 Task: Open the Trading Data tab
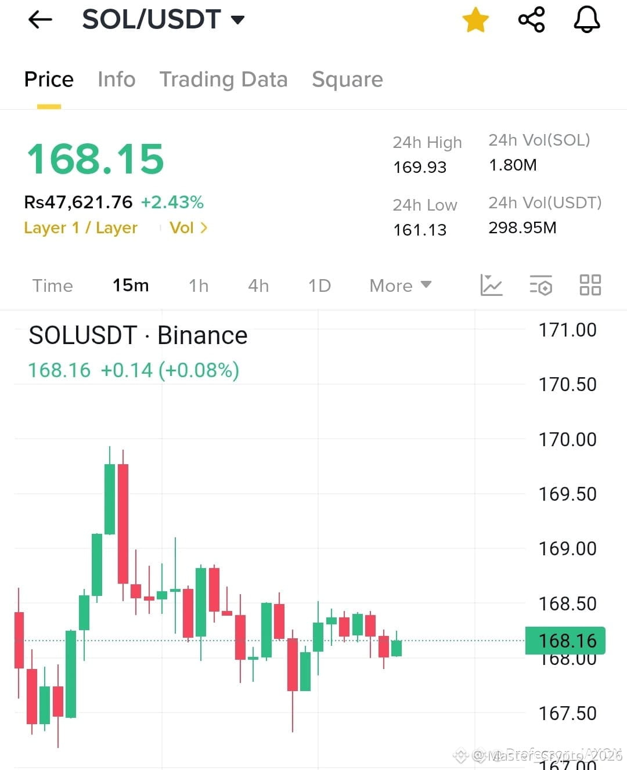pyautogui.click(x=224, y=79)
